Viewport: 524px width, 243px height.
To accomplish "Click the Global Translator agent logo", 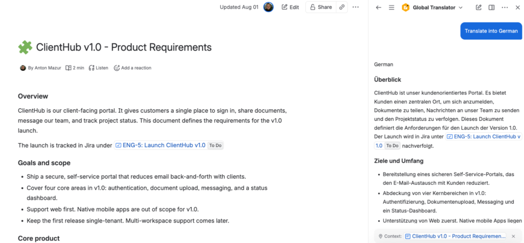I will pyautogui.click(x=405, y=7).
